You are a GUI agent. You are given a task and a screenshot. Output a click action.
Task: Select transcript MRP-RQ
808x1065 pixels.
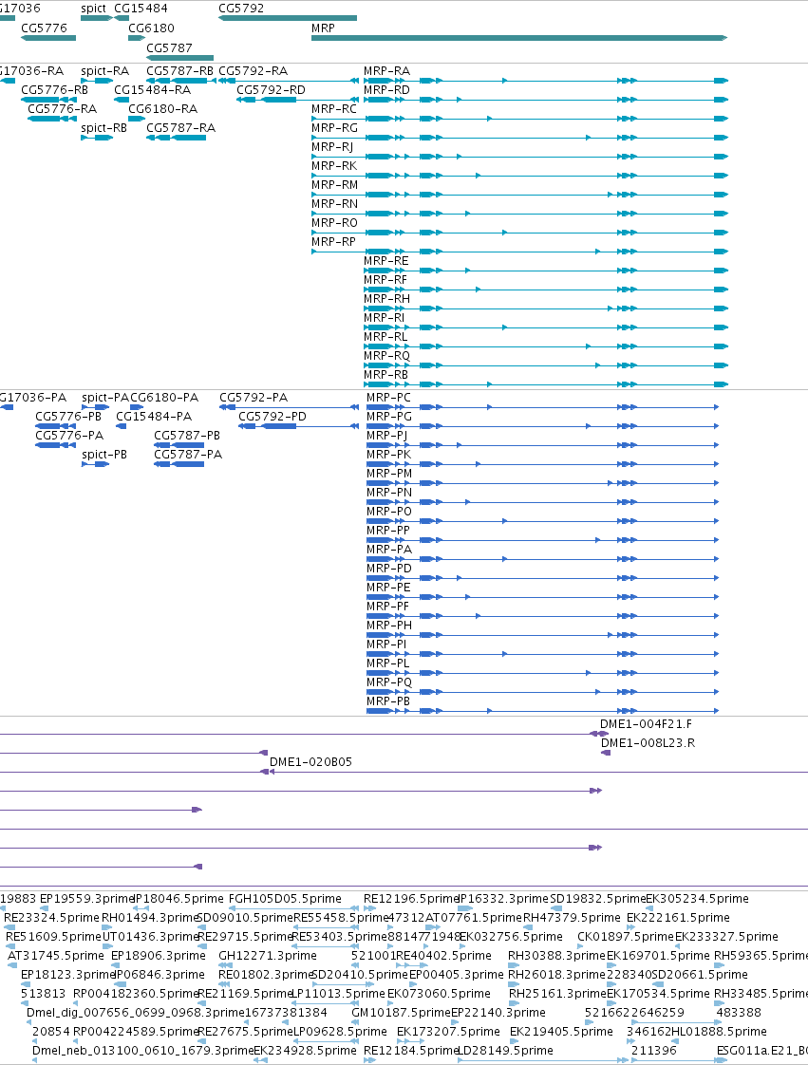pos(386,356)
